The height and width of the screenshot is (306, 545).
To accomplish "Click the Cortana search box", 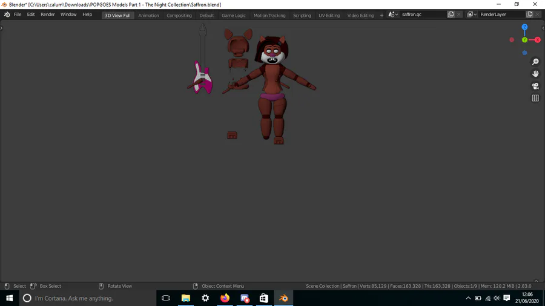I will [88, 298].
